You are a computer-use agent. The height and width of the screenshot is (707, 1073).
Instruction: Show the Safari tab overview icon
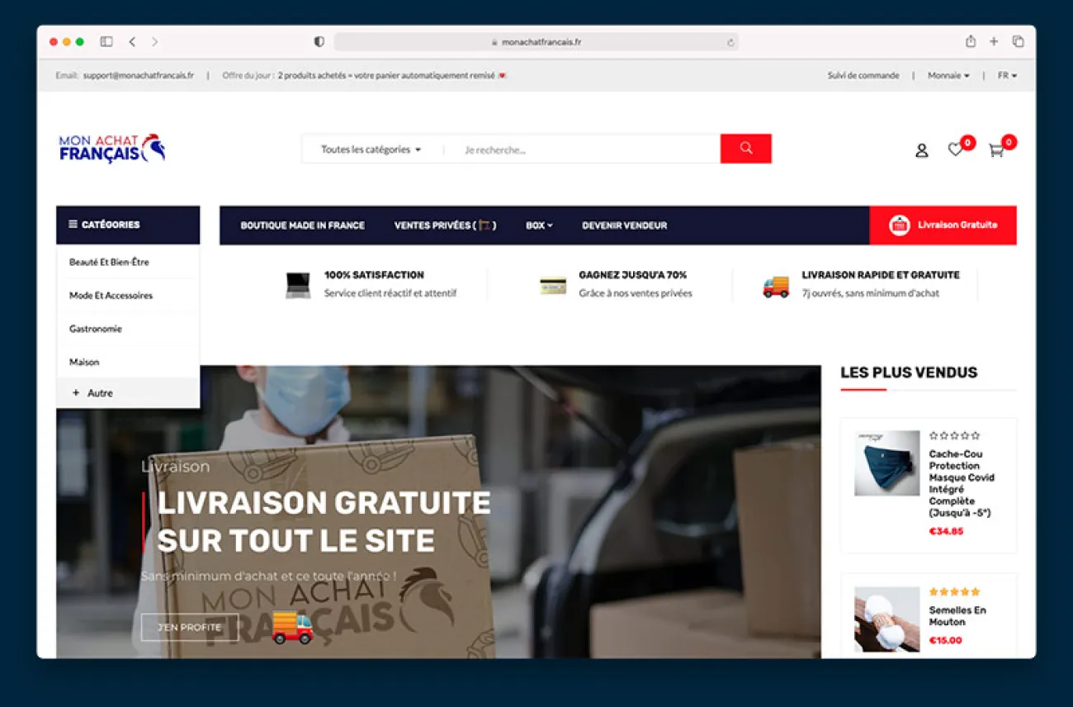point(1018,41)
